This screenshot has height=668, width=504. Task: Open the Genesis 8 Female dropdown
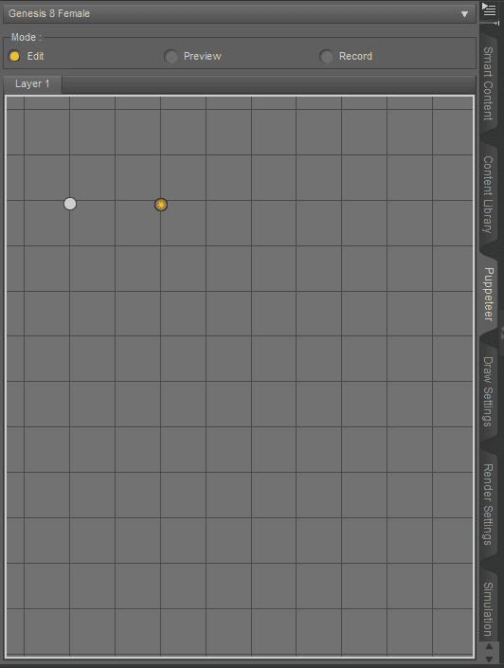(240, 13)
